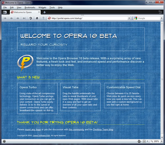Click the Google search engine icon
The width and height of the screenshot is (165, 145).
[136, 18]
